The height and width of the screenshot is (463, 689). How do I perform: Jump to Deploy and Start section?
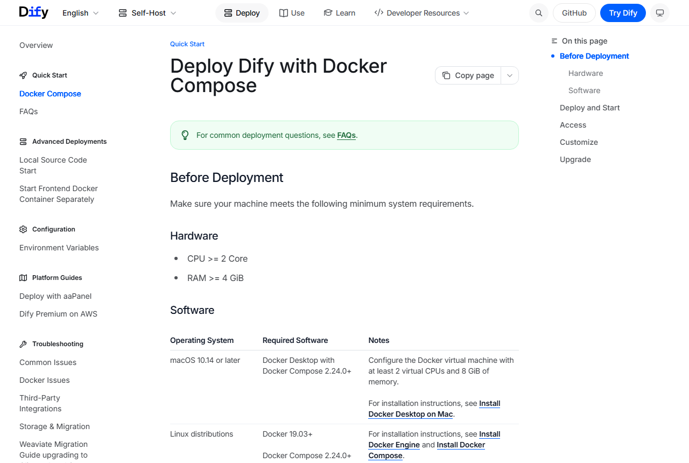pos(589,108)
